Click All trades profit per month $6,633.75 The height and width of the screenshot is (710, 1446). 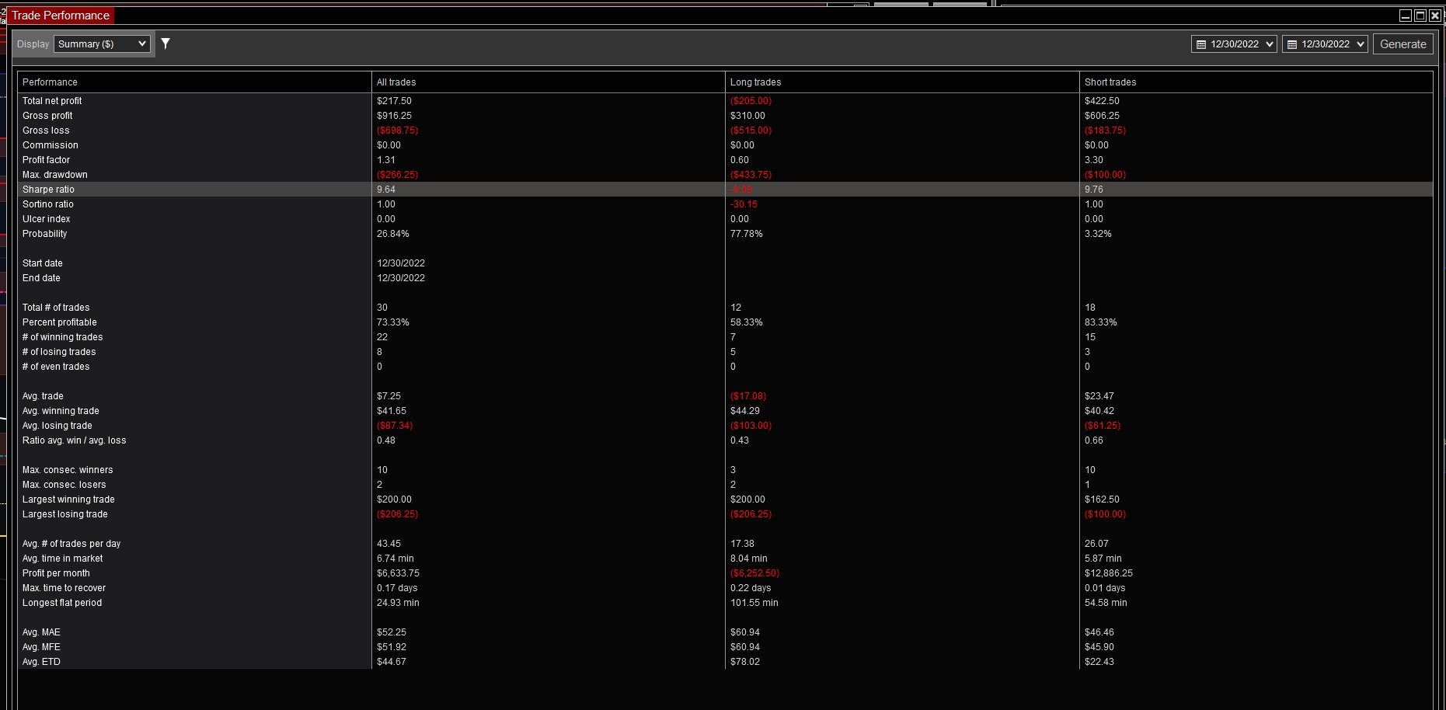(398, 573)
